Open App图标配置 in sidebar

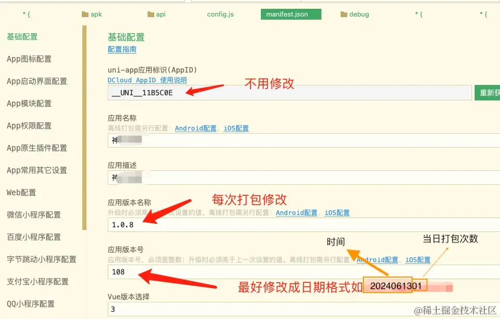(29, 59)
